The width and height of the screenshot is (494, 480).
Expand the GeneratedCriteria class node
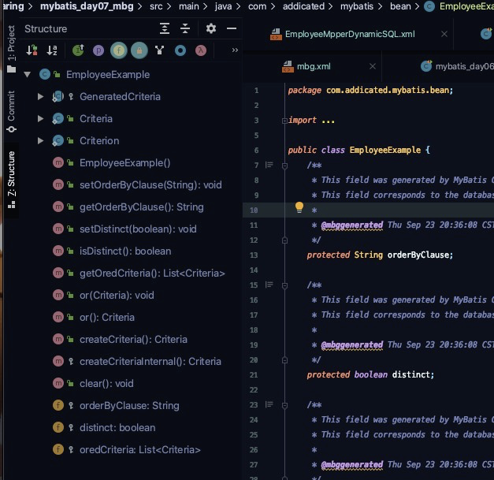pos(41,96)
